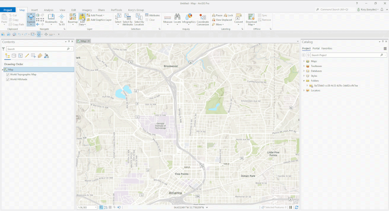The height and width of the screenshot is (211, 389).
Task: Pause labeling with the Pause button
Action: pos(217,15)
